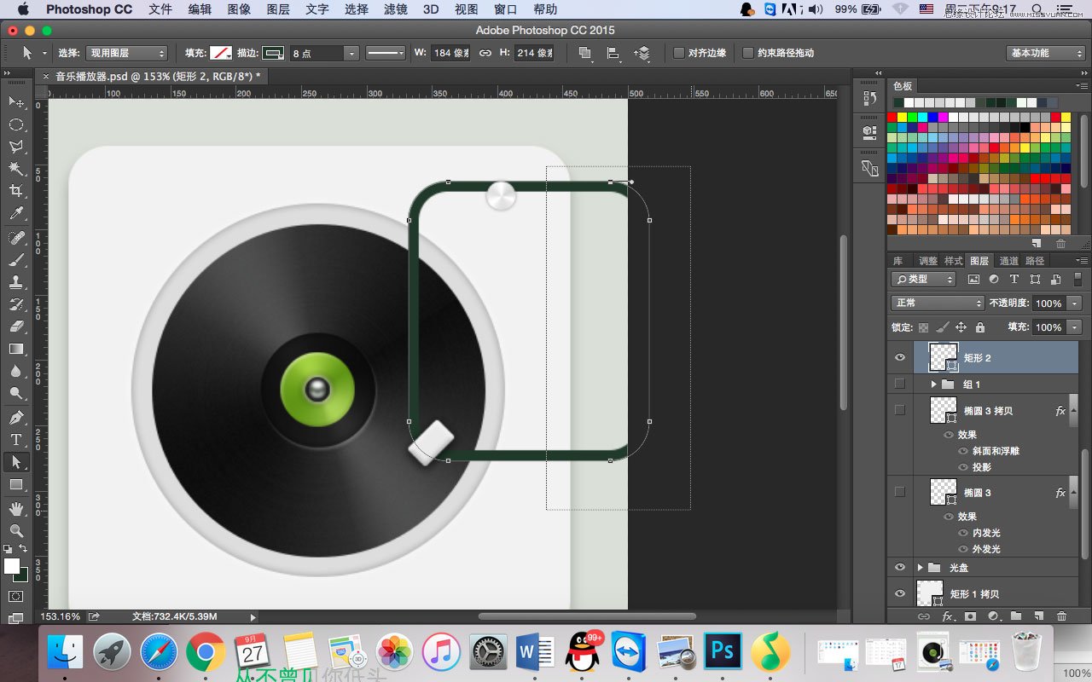Click the 填充 color swatch in options bar
This screenshot has height=682, width=1092.
221,53
